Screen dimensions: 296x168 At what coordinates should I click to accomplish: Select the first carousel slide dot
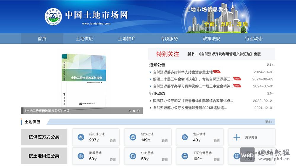click(130, 111)
